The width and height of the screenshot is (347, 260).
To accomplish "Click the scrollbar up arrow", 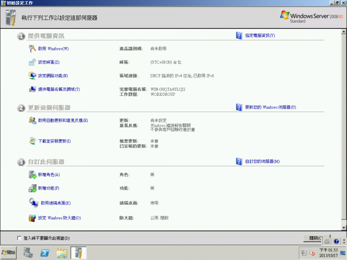I will [x=343, y=31].
